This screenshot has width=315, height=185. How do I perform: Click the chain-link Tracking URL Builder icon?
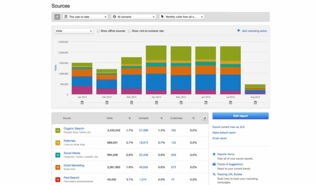pos(214,174)
